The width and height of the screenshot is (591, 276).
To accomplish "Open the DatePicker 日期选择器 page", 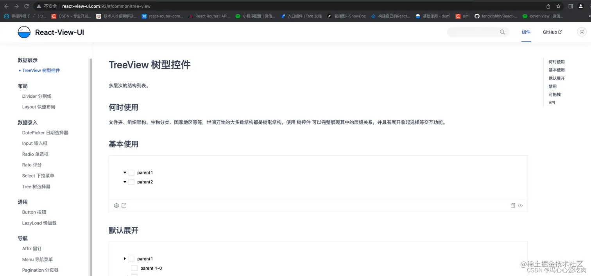I will coord(46,133).
